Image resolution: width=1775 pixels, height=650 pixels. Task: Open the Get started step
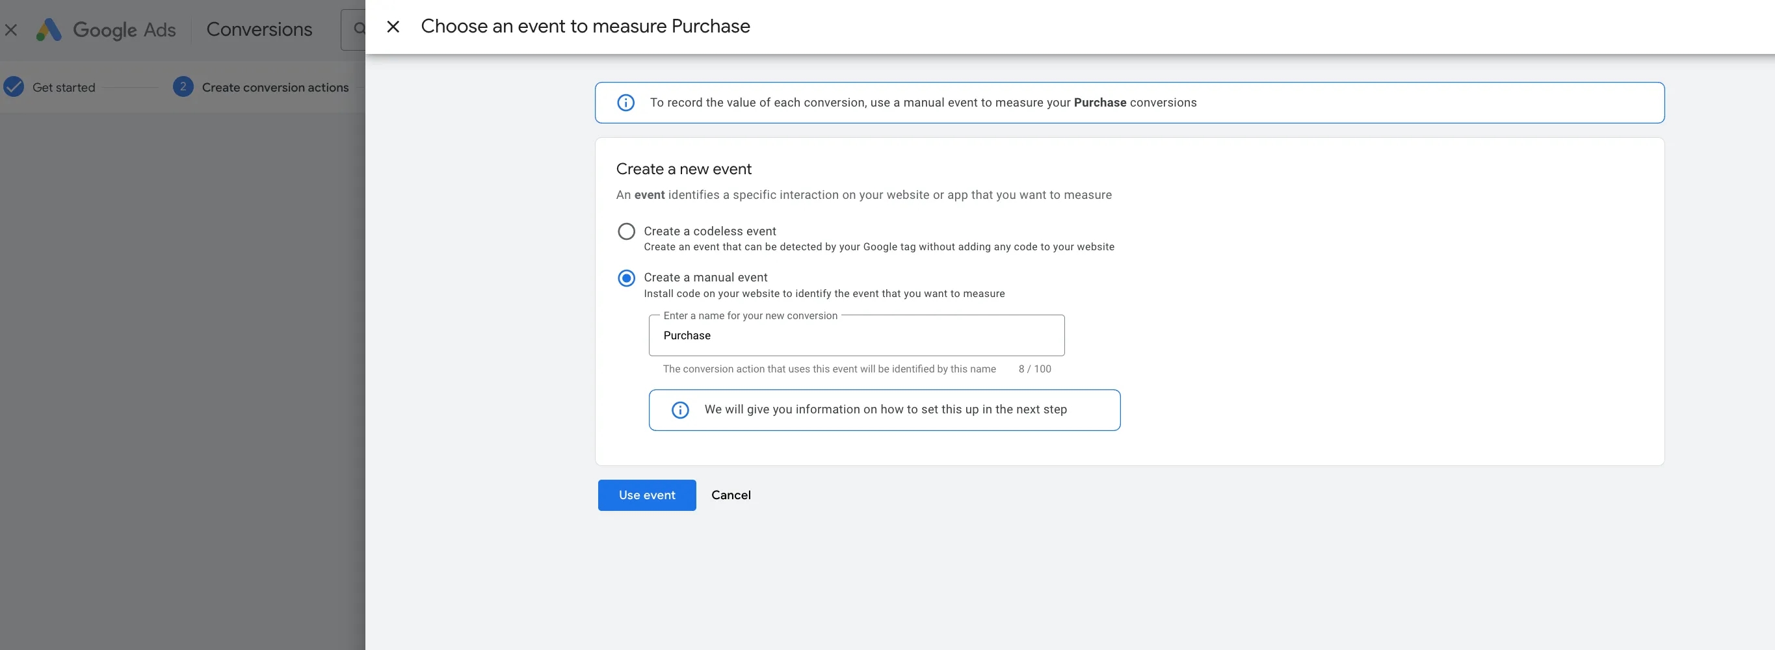tap(64, 88)
